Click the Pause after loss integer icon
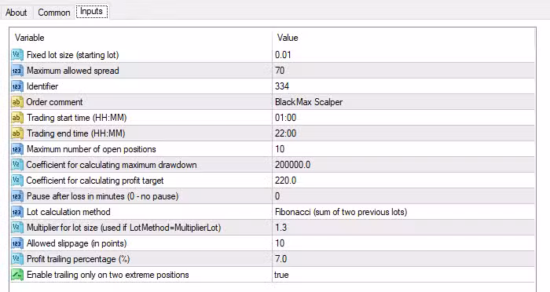 pyautogui.click(x=17, y=196)
